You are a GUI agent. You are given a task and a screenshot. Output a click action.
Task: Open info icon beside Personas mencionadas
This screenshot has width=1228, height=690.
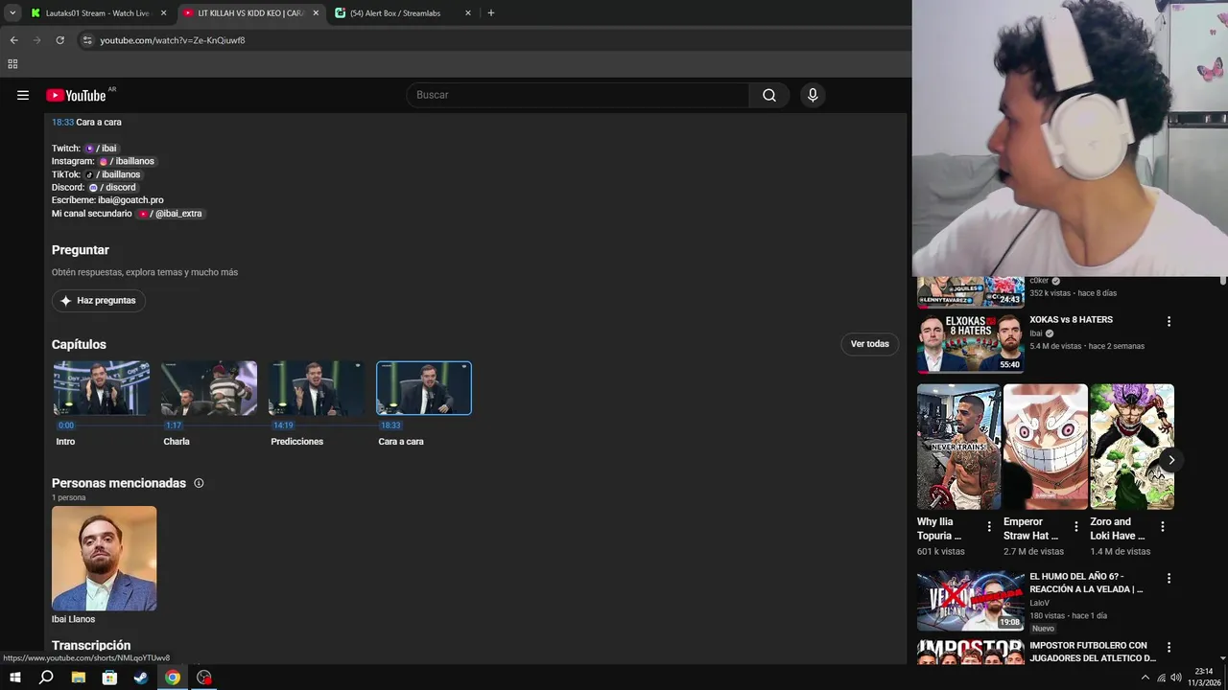[x=199, y=483]
